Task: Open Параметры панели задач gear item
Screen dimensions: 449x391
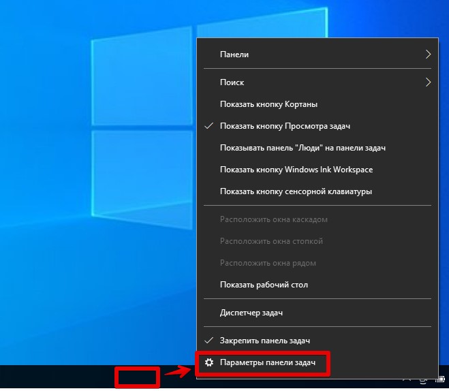Action: 318,362
